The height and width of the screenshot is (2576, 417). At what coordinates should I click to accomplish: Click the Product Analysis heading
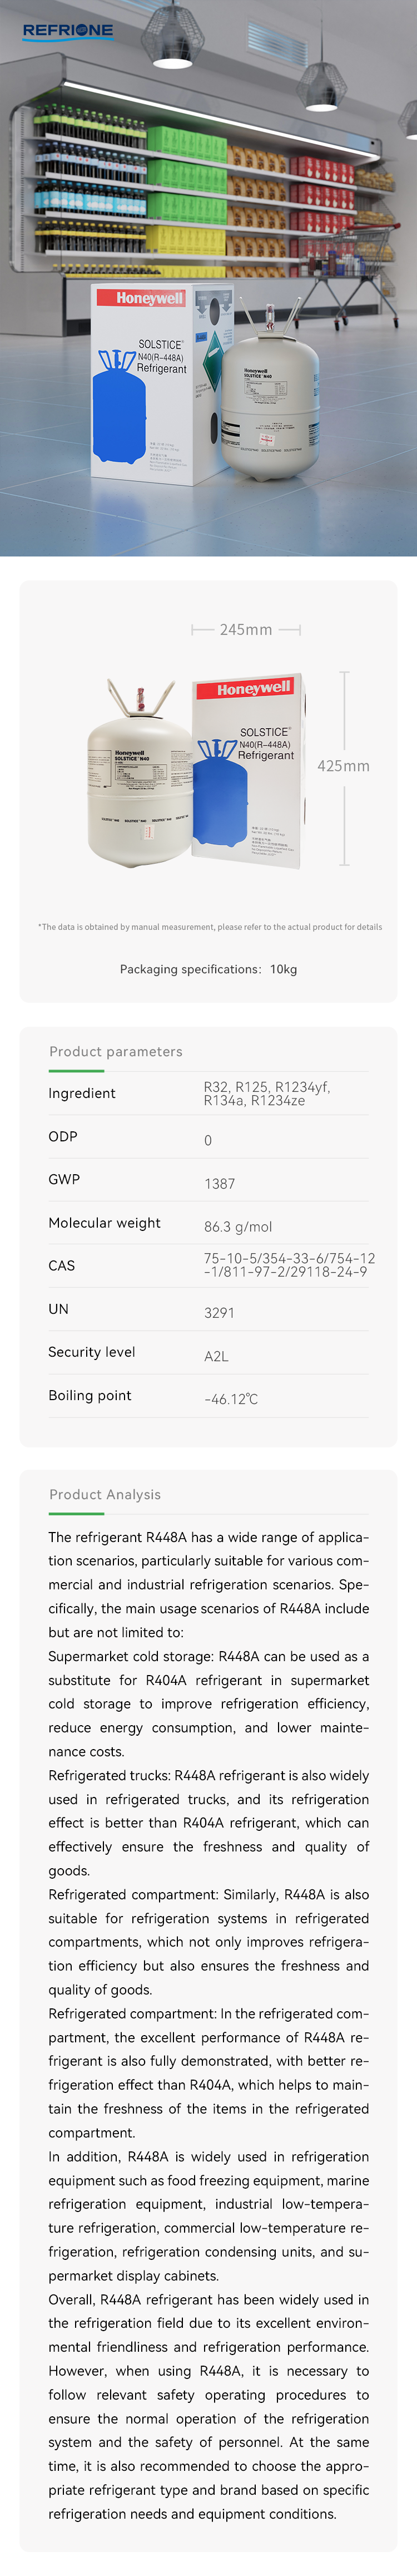(105, 1494)
